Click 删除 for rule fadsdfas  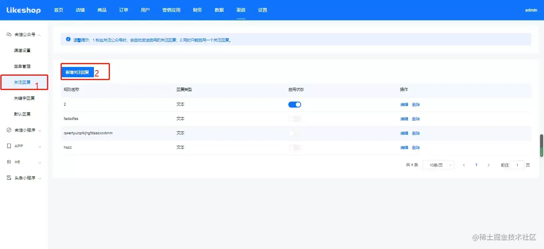pos(416,119)
